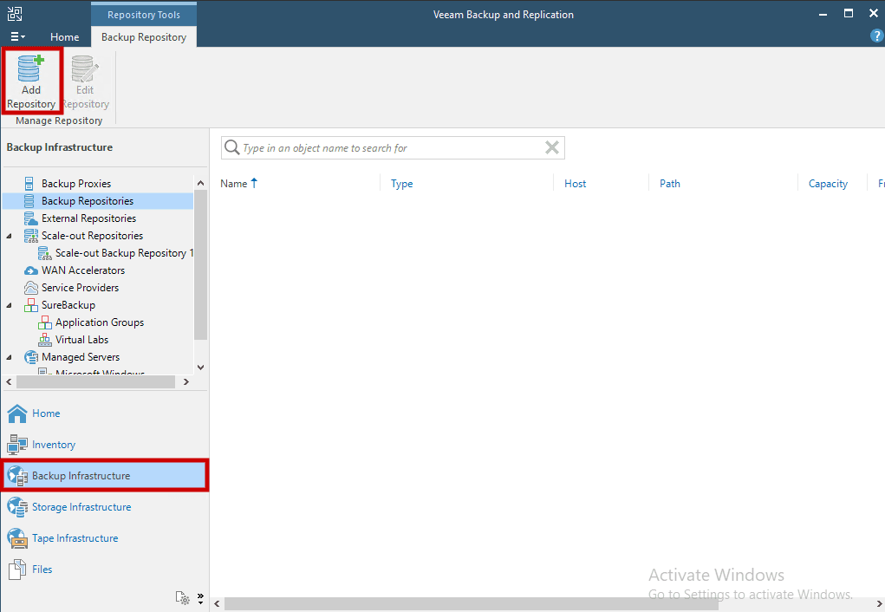The image size is (885, 612).
Task: Click the Veeam help question mark icon
Action: 876,36
